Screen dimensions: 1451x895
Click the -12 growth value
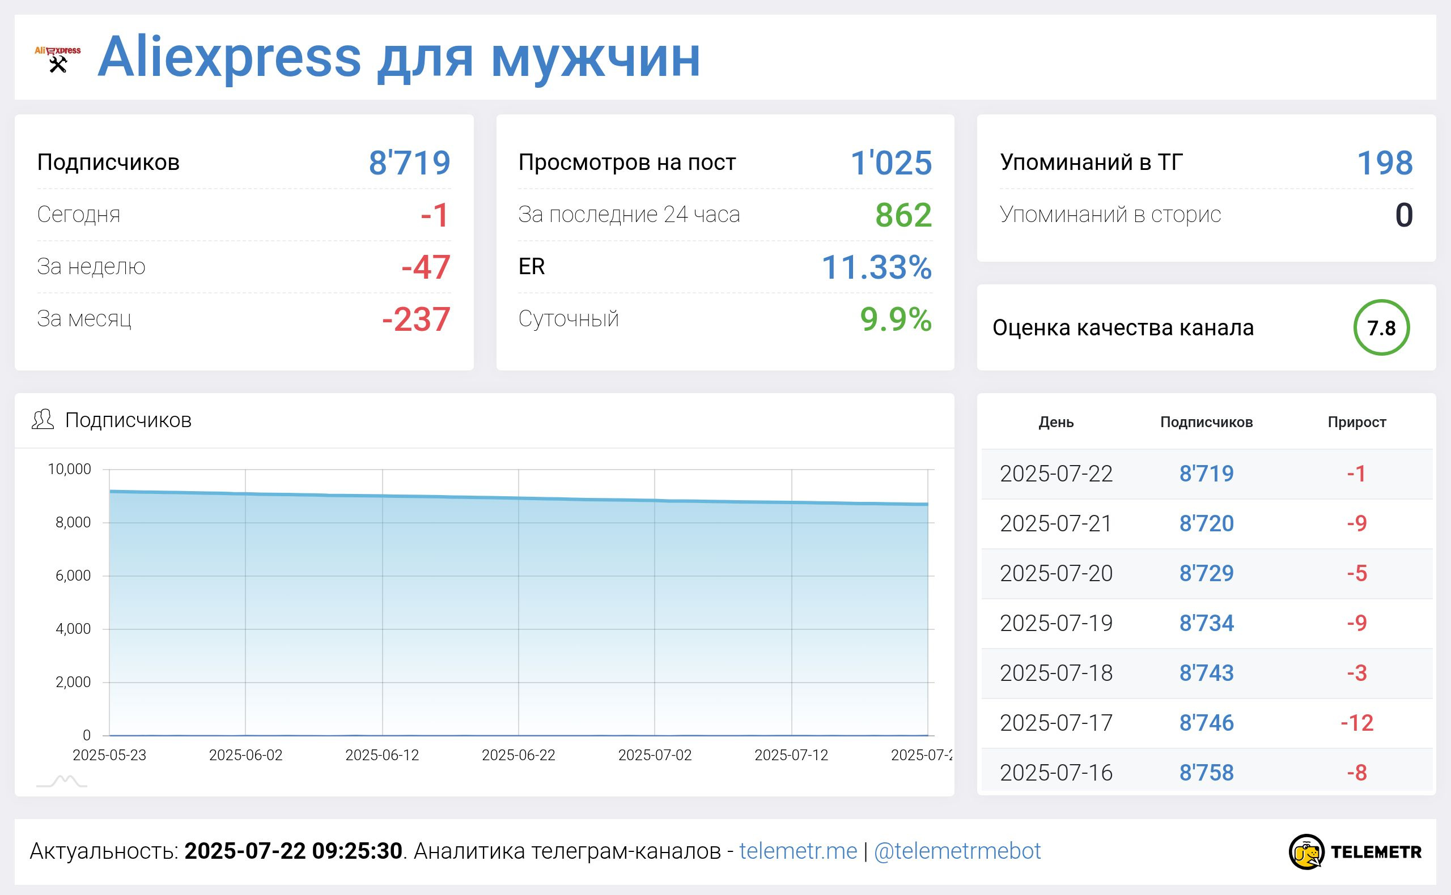pyautogui.click(x=1357, y=723)
